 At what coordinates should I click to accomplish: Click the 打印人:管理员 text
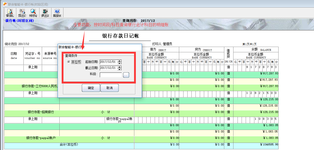(x=162, y=44)
